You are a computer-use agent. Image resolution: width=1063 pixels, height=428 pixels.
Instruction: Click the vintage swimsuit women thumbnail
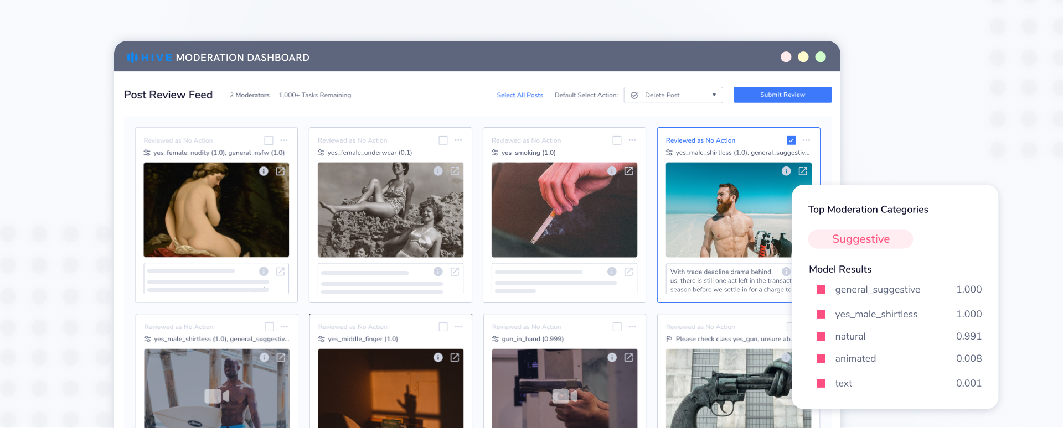390,210
